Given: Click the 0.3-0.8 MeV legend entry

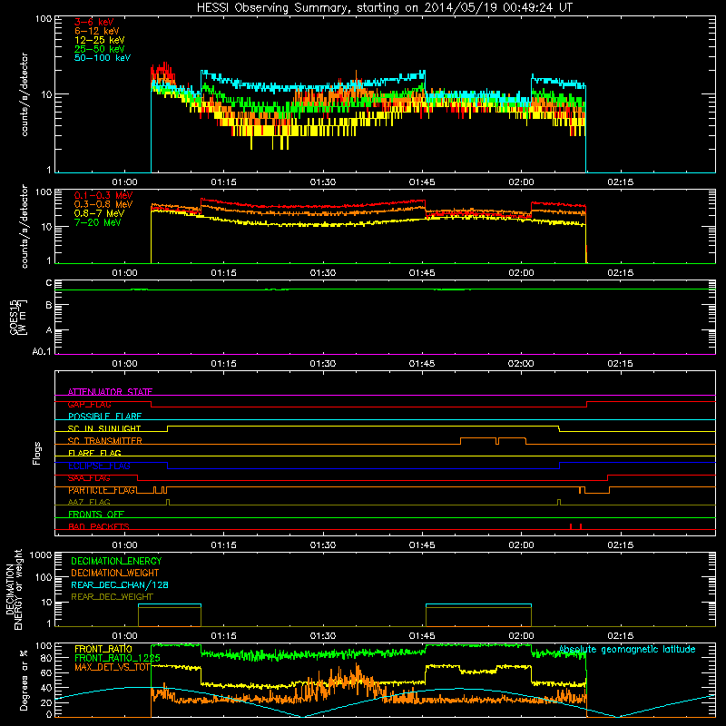Looking at the screenshot, I should pyautogui.click(x=103, y=204).
